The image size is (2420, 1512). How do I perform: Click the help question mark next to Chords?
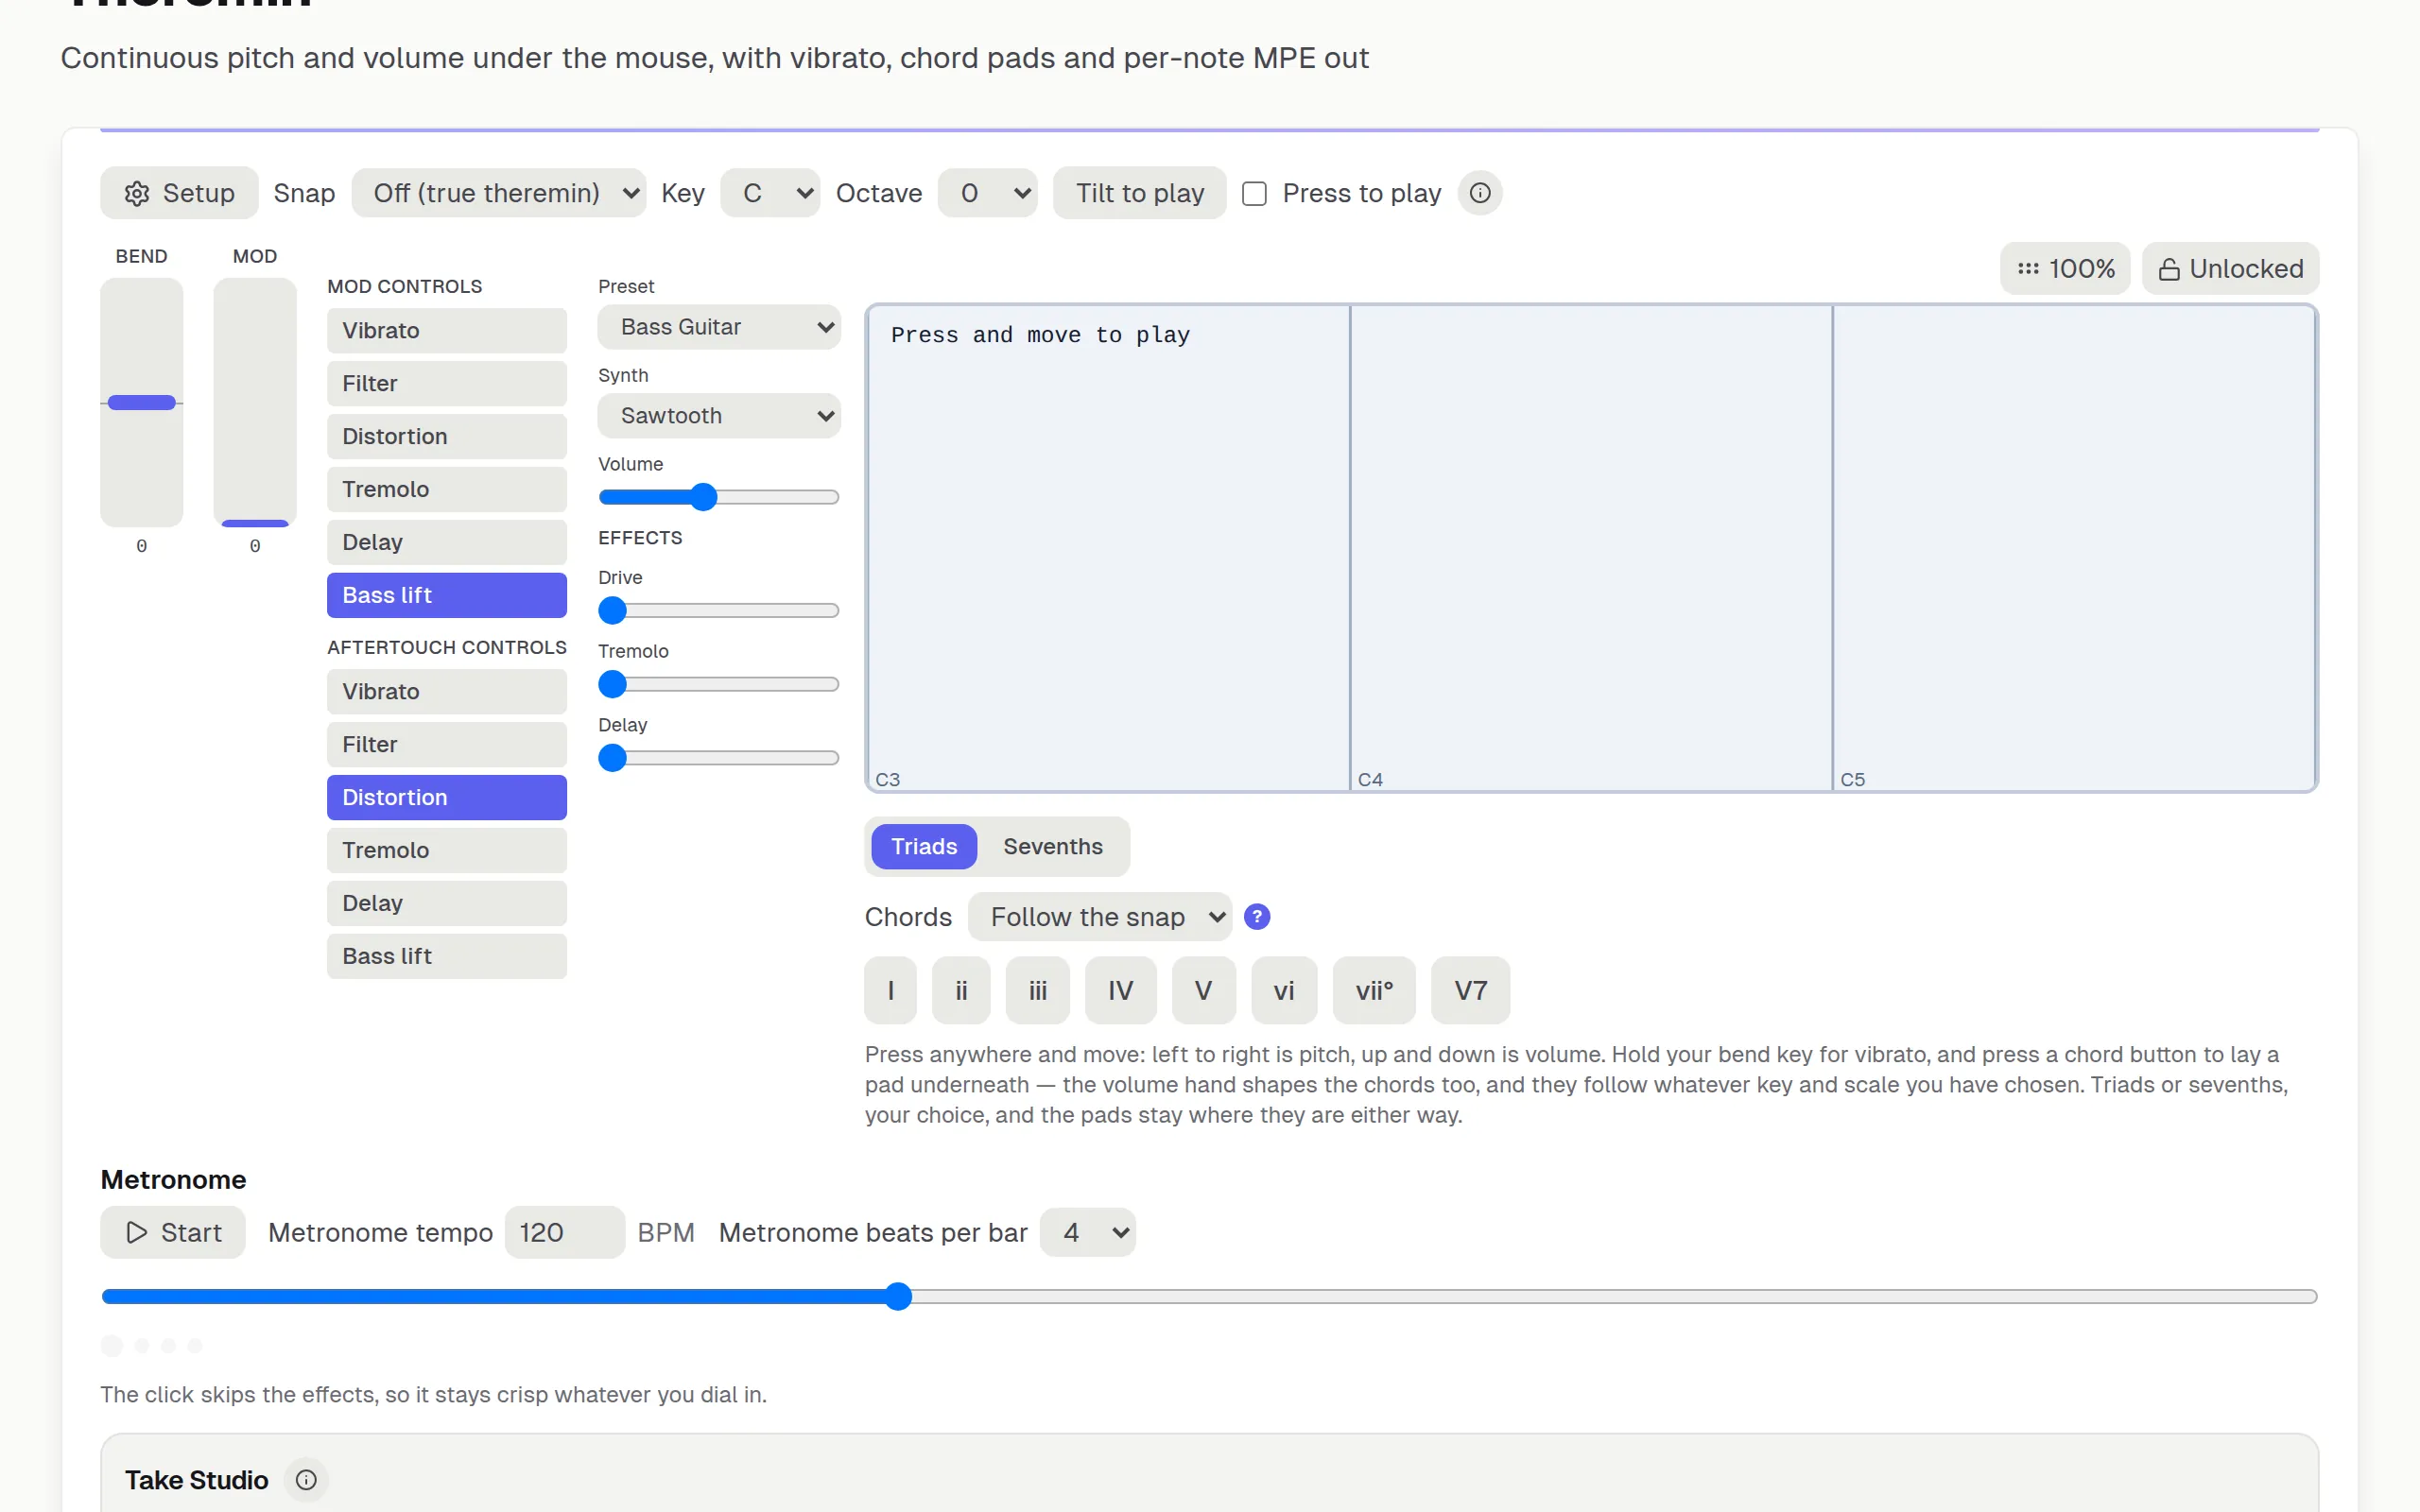pos(1257,917)
